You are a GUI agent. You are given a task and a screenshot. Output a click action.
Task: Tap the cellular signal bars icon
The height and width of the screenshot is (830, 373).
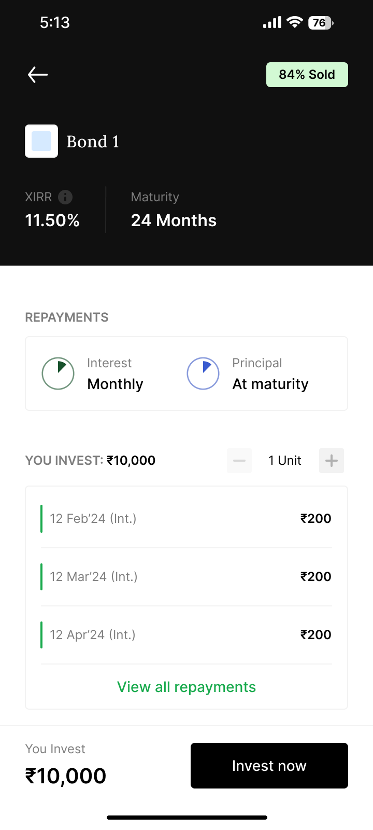click(272, 23)
